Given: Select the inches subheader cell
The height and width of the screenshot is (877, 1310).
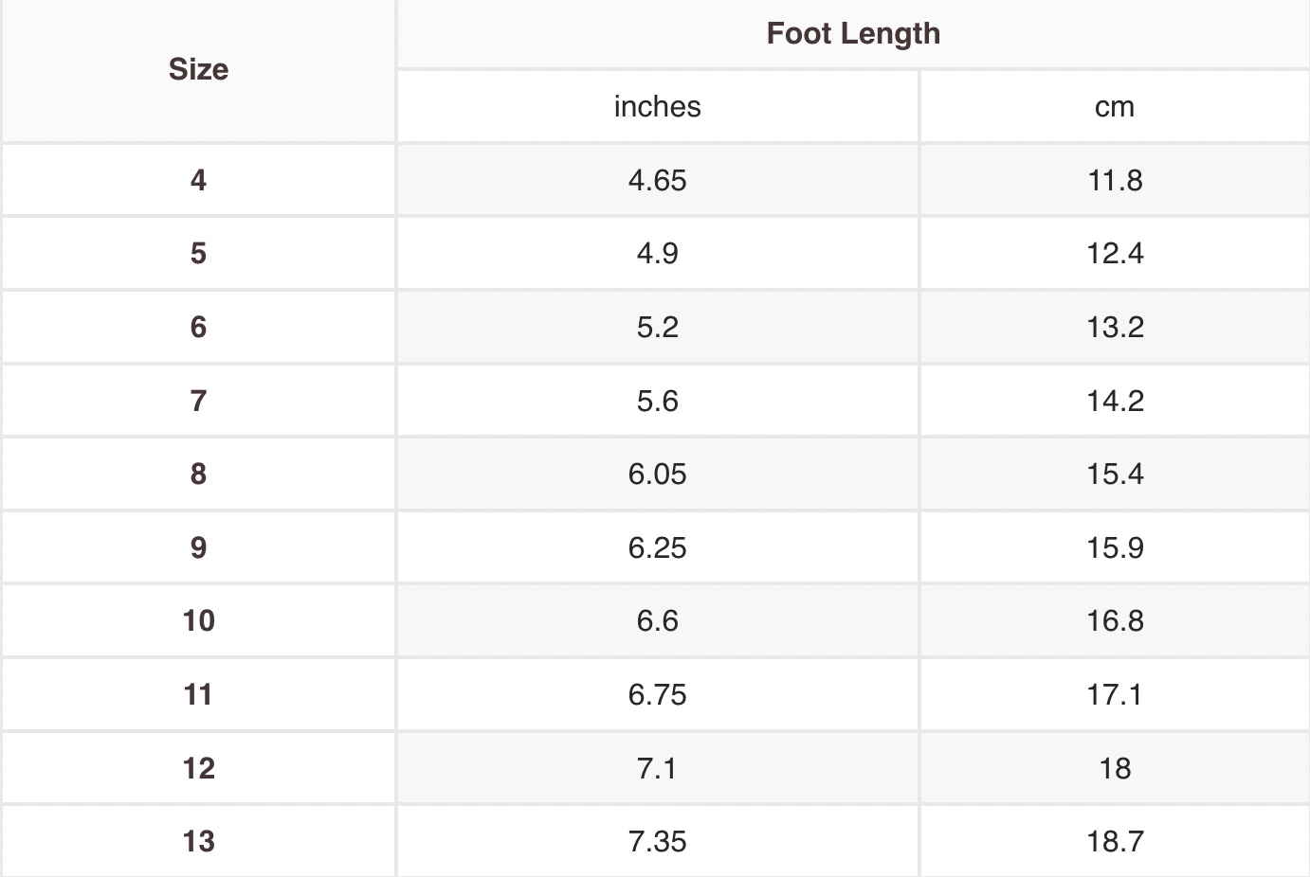Looking at the screenshot, I should [x=657, y=107].
